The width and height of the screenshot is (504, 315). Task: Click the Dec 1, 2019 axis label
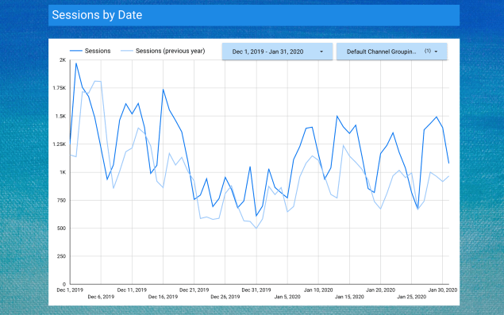tap(70, 290)
